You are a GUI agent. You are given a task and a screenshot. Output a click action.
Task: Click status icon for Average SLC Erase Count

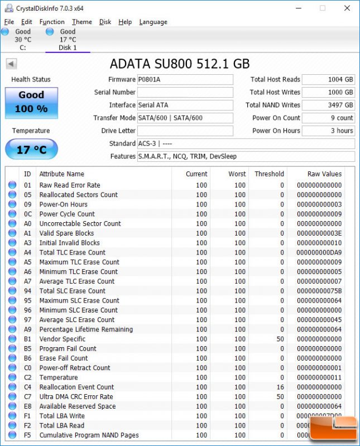pyautogui.click(x=12, y=319)
